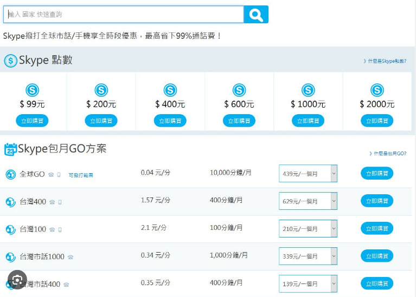Open the 210元/一個月 duration dropdown
The width and height of the screenshot is (416, 297).
[x=308, y=228]
